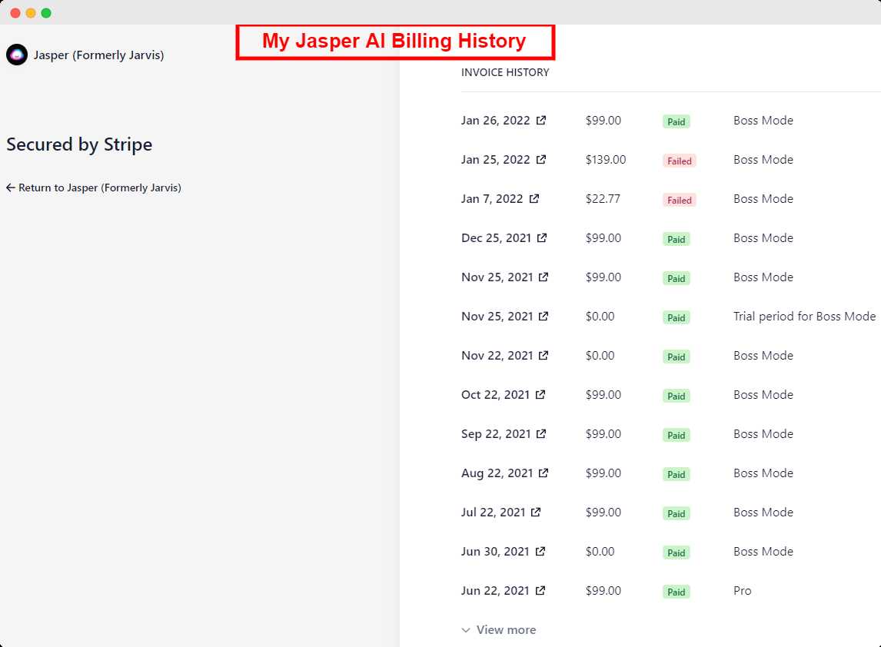
Task: Click Boss Mode on the Sep 22, 2021 row
Action: pos(763,433)
